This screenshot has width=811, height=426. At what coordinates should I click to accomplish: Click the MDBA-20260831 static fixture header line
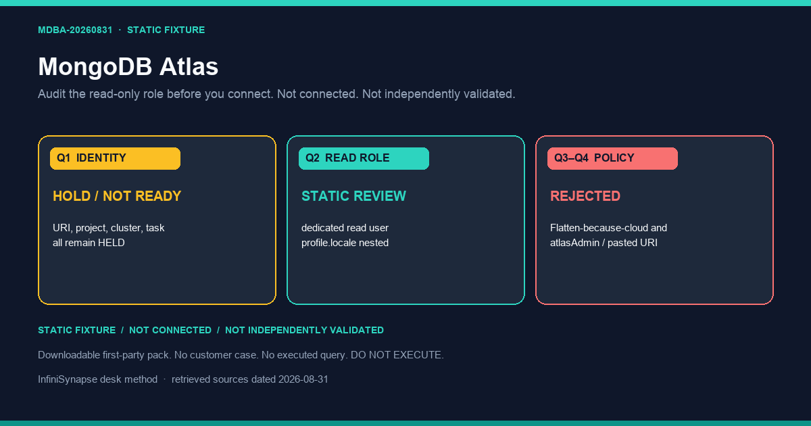click(121, 30)
